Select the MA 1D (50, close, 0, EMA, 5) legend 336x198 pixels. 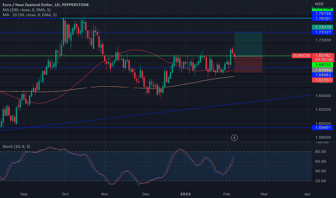[x=30, y=15]
